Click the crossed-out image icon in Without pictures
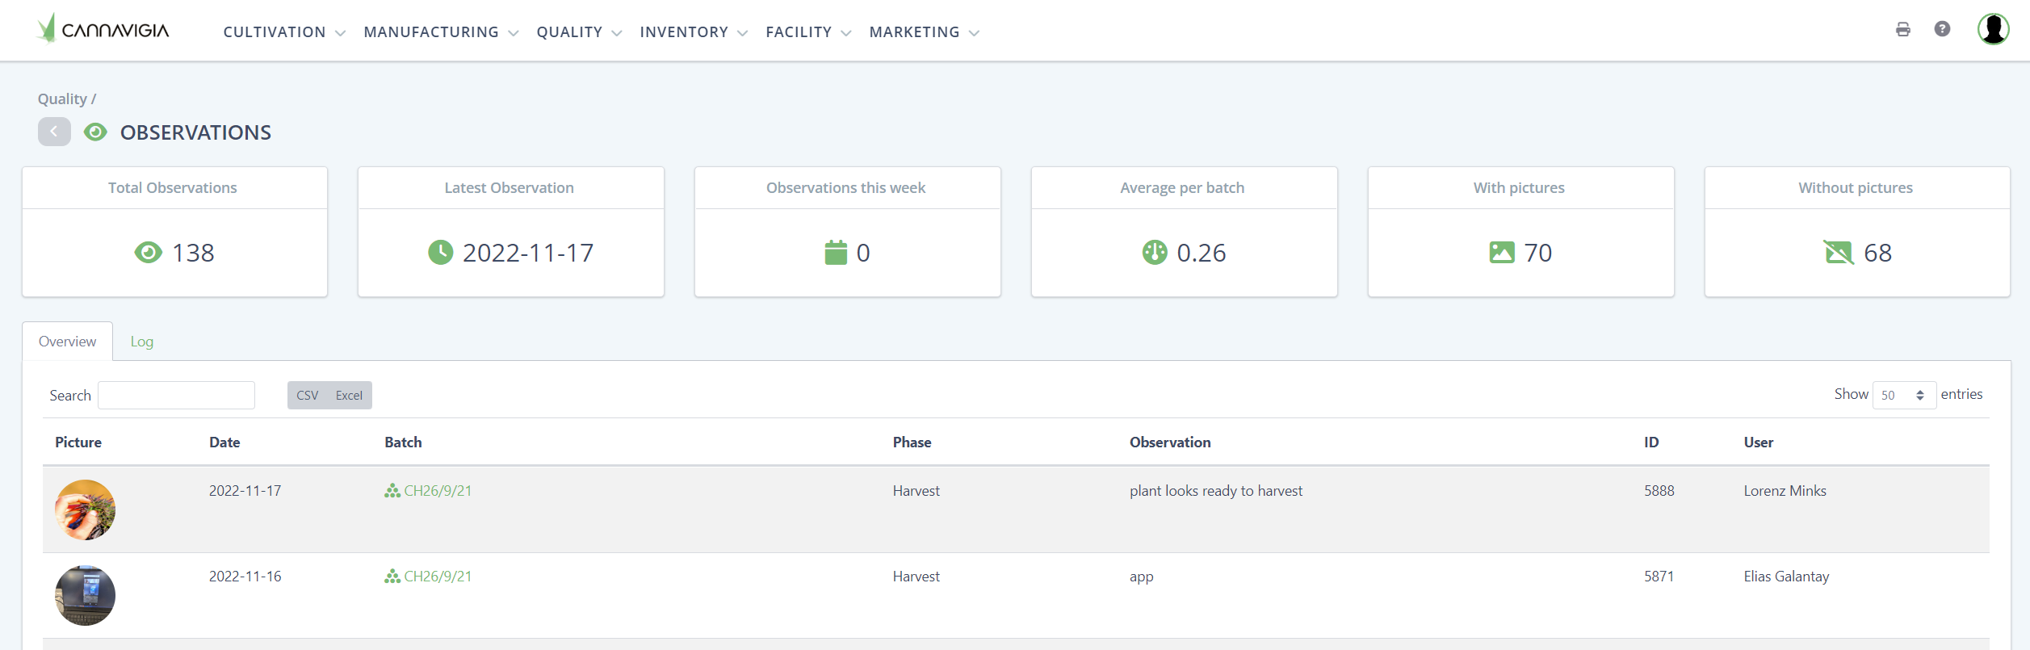This screenshot has height=650, width=2030. [1838, 253]
